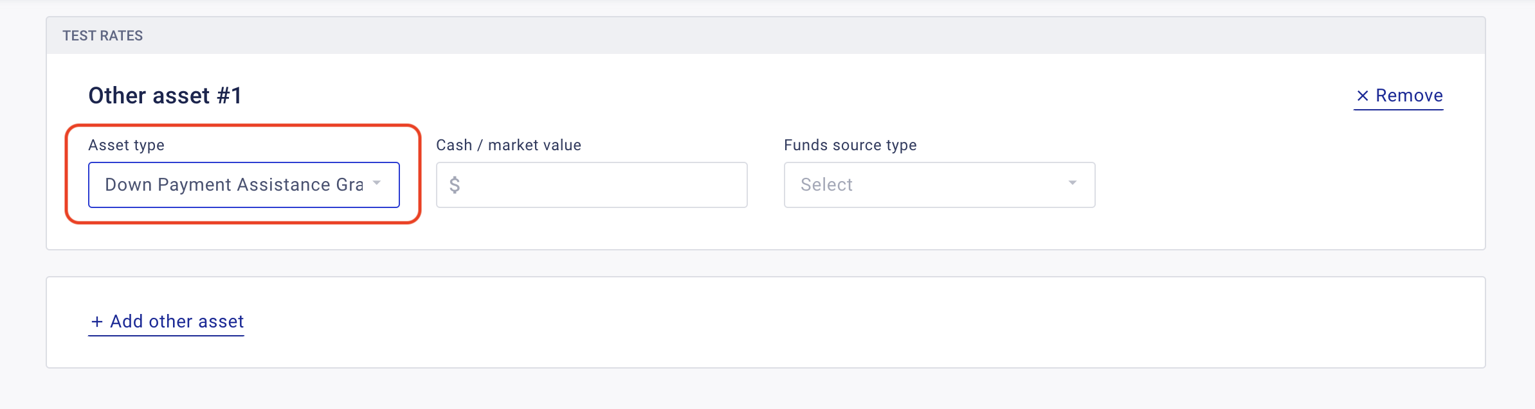Screen dimensions: 1535x409
Task: Click the Select placeholder in Funds source
Action: 826,185
